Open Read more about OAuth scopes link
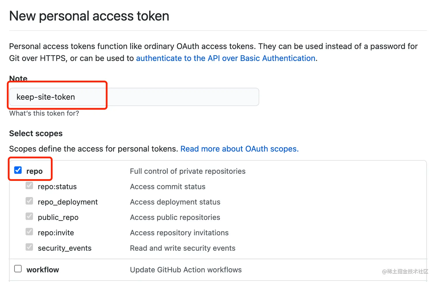Image resolution: width=436 pixels, height=282 pixels. (239, 149)
